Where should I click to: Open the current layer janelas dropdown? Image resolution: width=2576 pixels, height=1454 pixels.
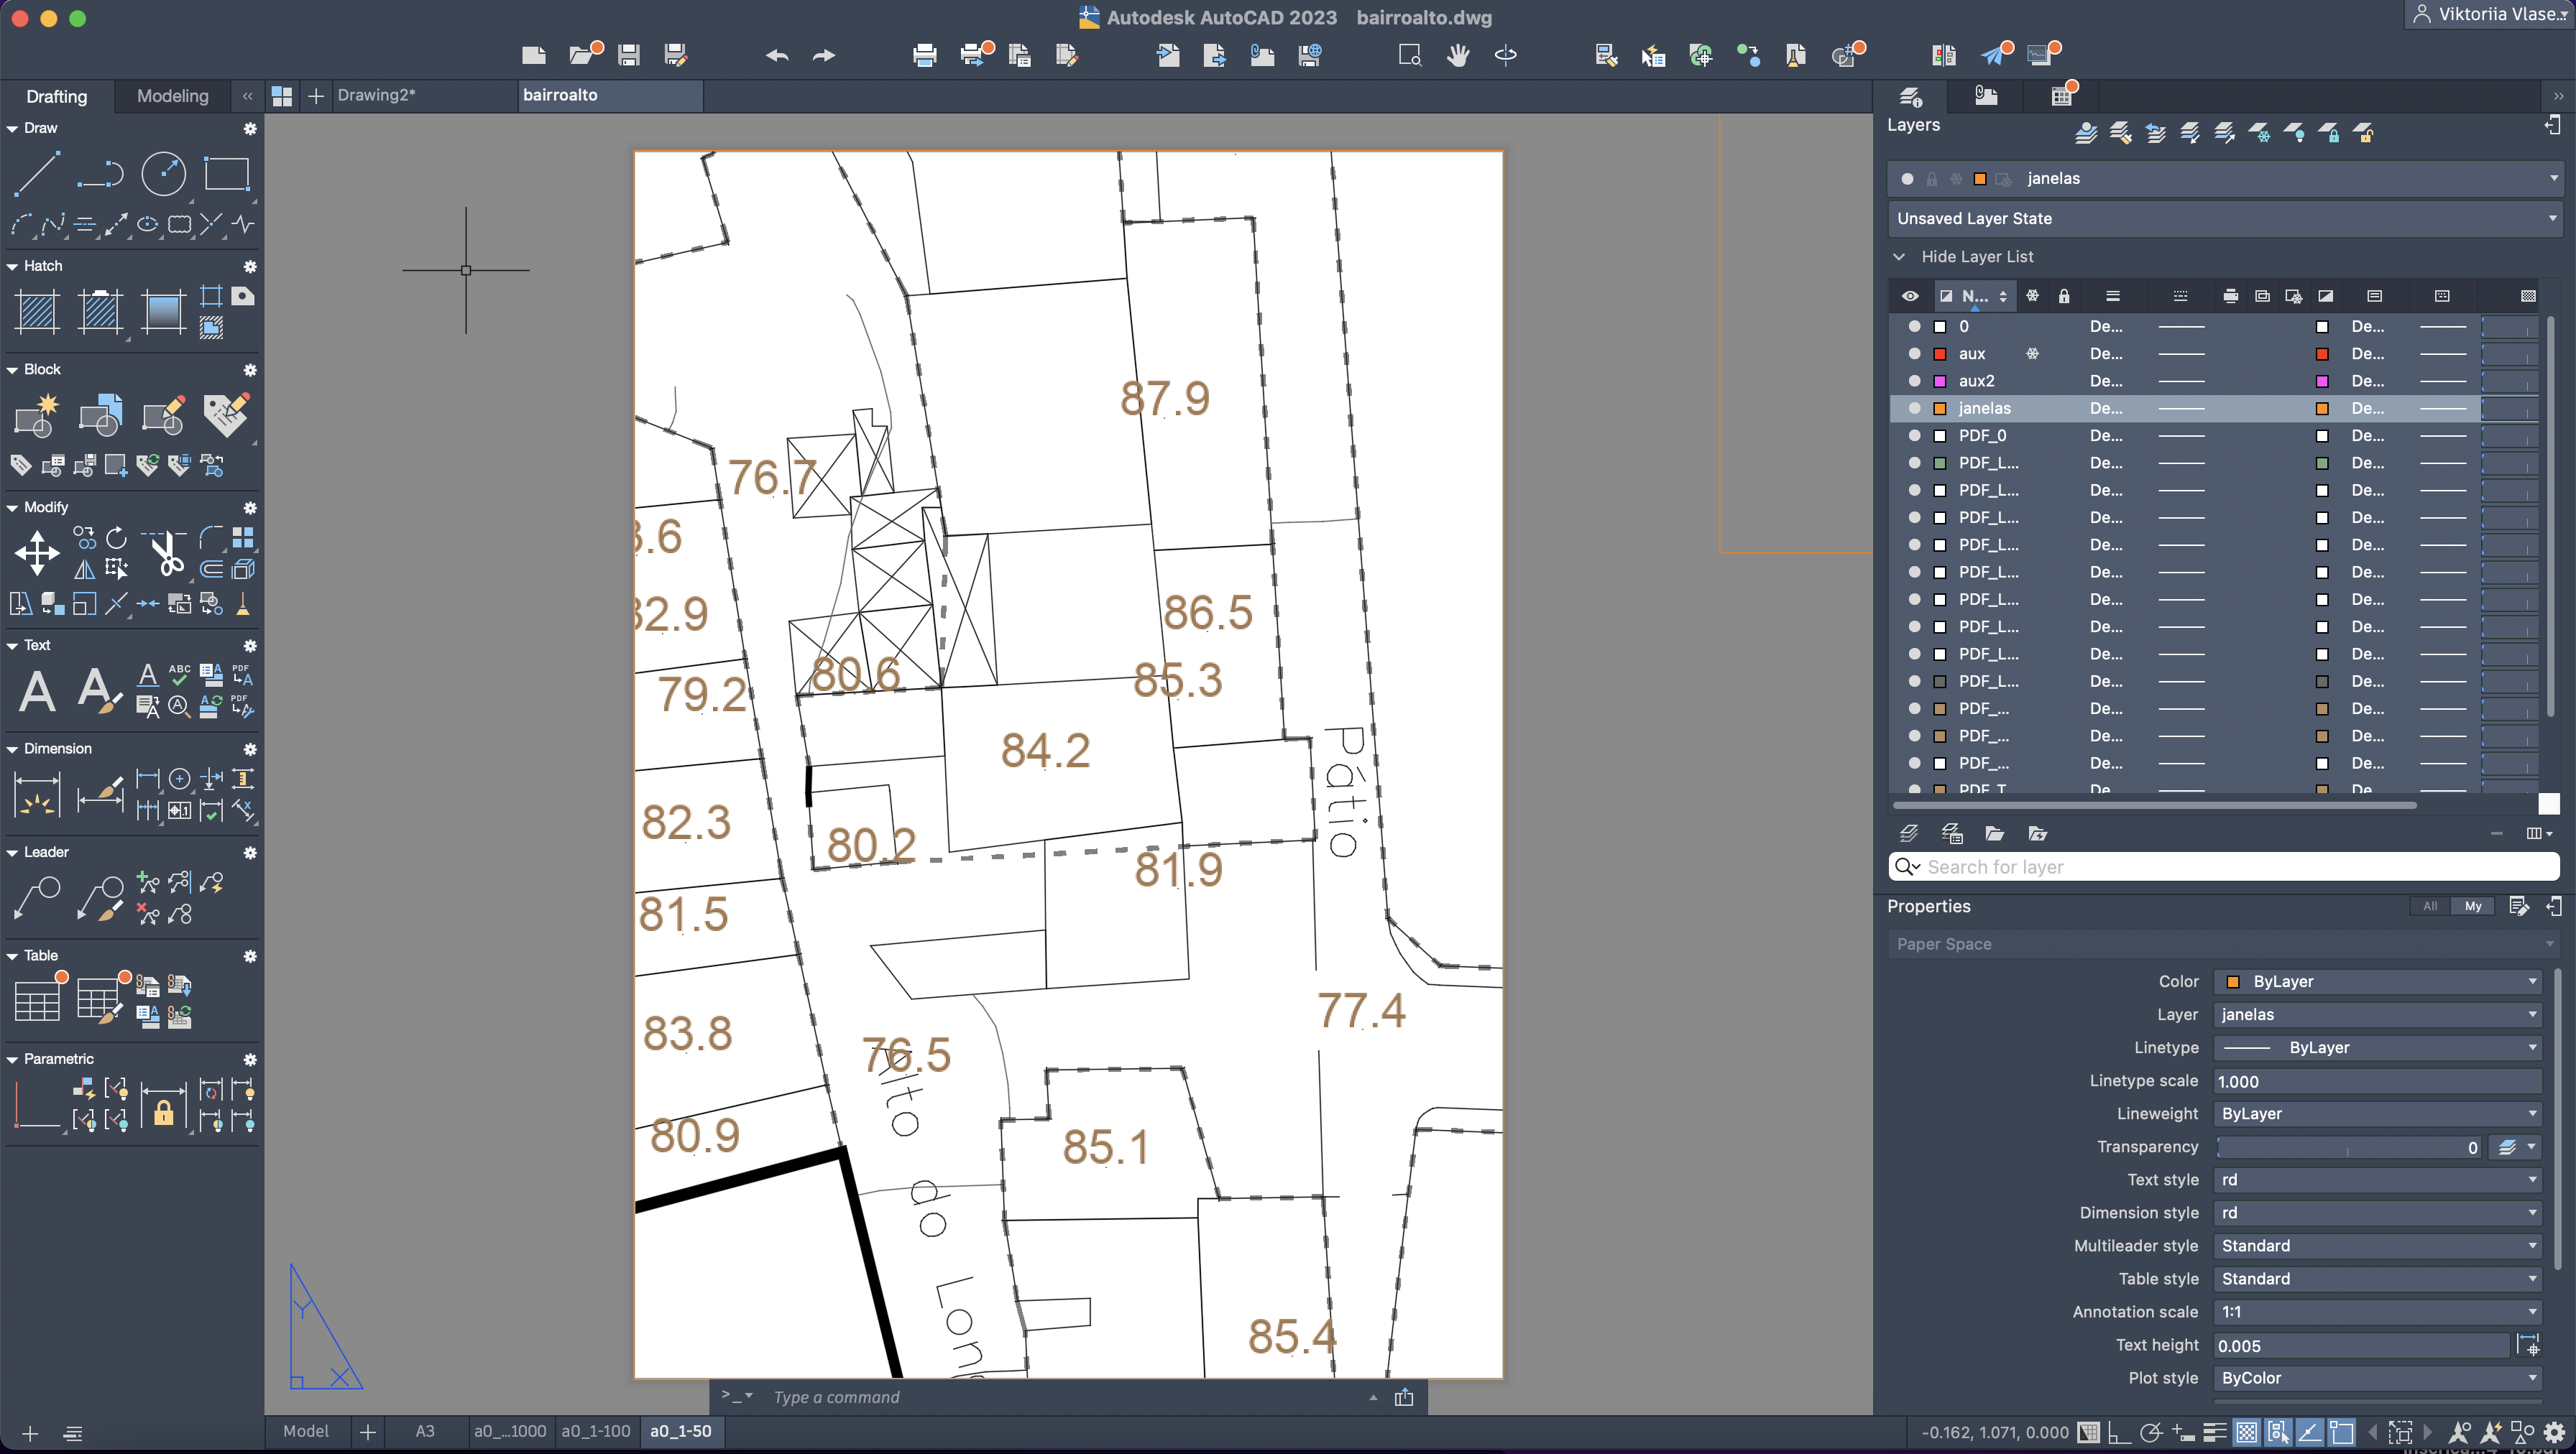pos(2553,179)
